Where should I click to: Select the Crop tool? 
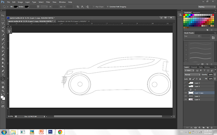click(x=3, y=31)
